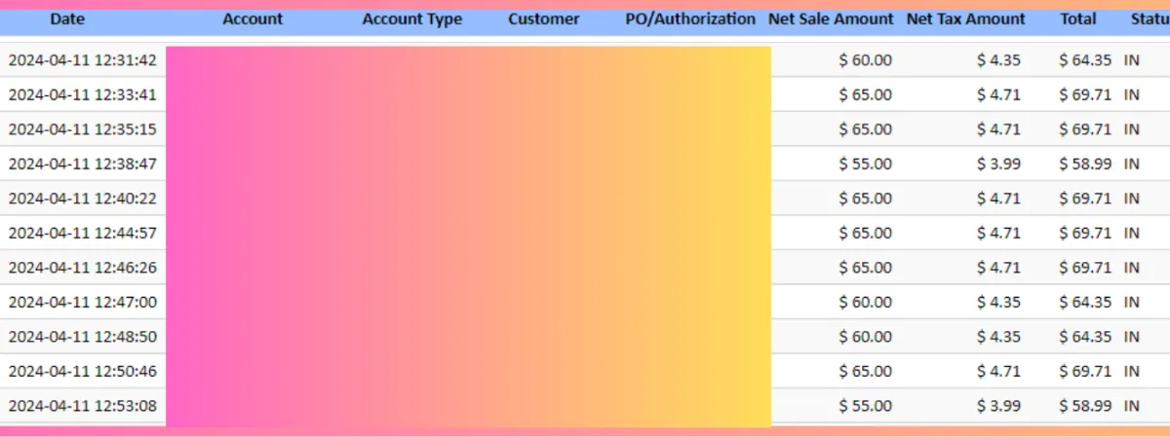The image size is (1170, 437).
Task: Click the $ 58.99 total at 12:53:08
Action: (x=1085, y=405)
